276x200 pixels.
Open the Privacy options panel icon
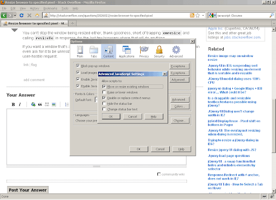pyautogui.click(x=144, y=52)
